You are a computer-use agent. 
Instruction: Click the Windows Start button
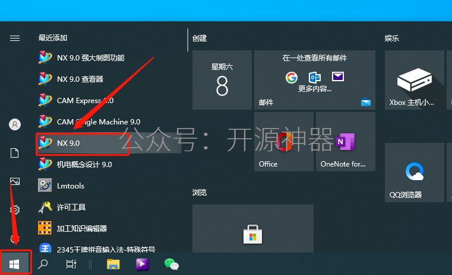tap(14, 264)
